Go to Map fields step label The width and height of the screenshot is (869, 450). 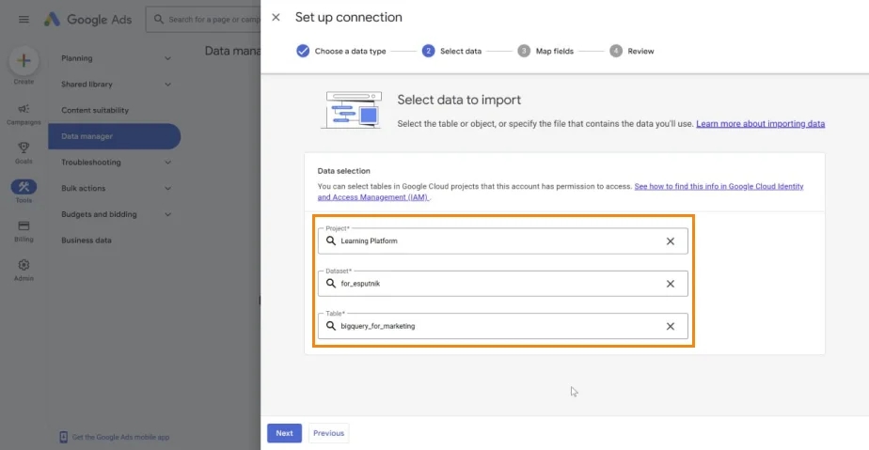click(554, 51)
